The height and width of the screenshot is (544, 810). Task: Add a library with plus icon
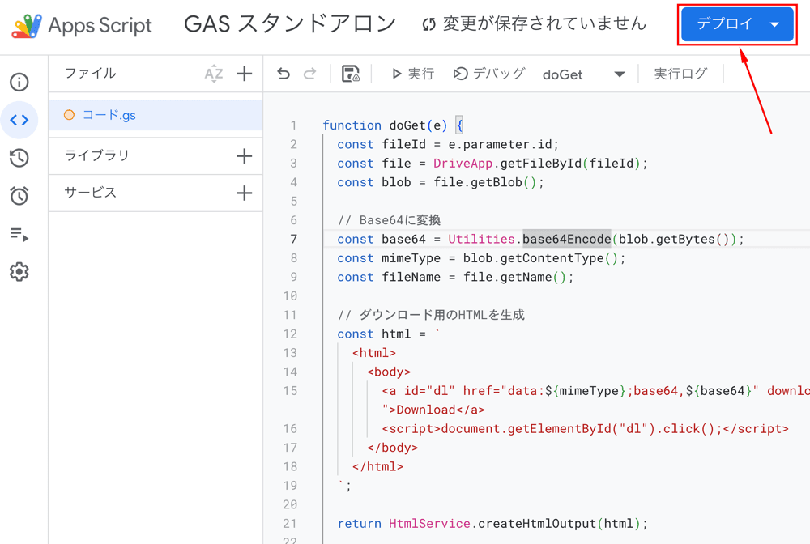(244, 155)
